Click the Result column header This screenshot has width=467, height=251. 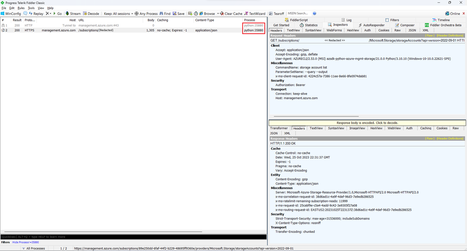[17, 20]
